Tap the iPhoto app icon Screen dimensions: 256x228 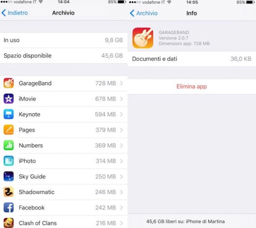pos(9,161)
